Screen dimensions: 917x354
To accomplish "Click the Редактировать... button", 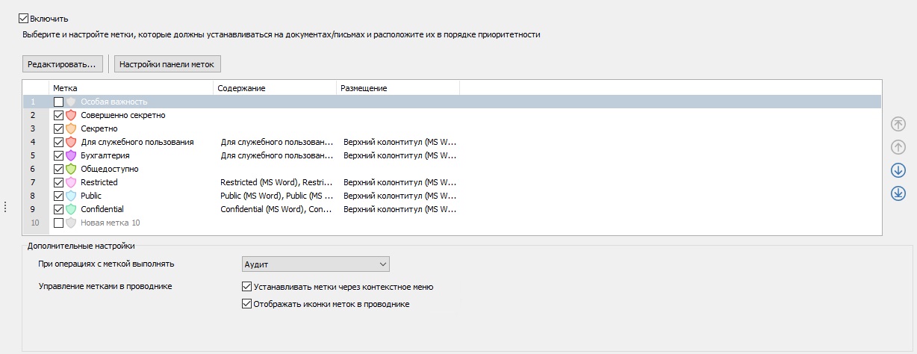I will tap(62, 63).
